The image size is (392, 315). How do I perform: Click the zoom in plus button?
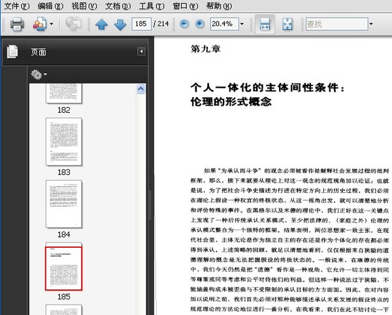199,24
